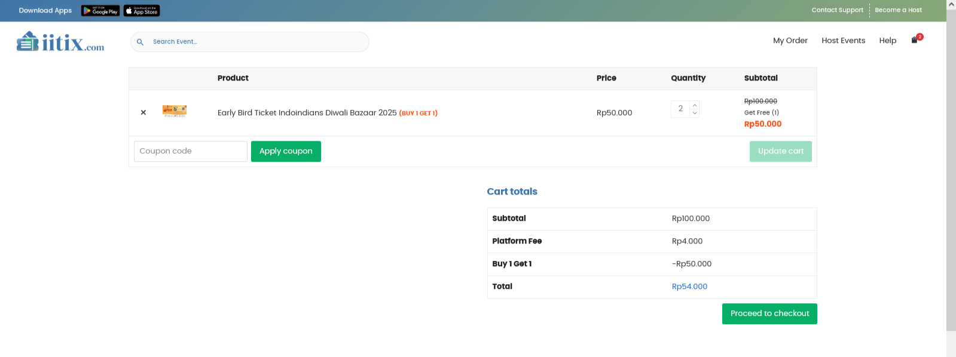Decrease ticket quantity with down arrow
This screenshot has width=956, height=357.
[x=695, y=113]
